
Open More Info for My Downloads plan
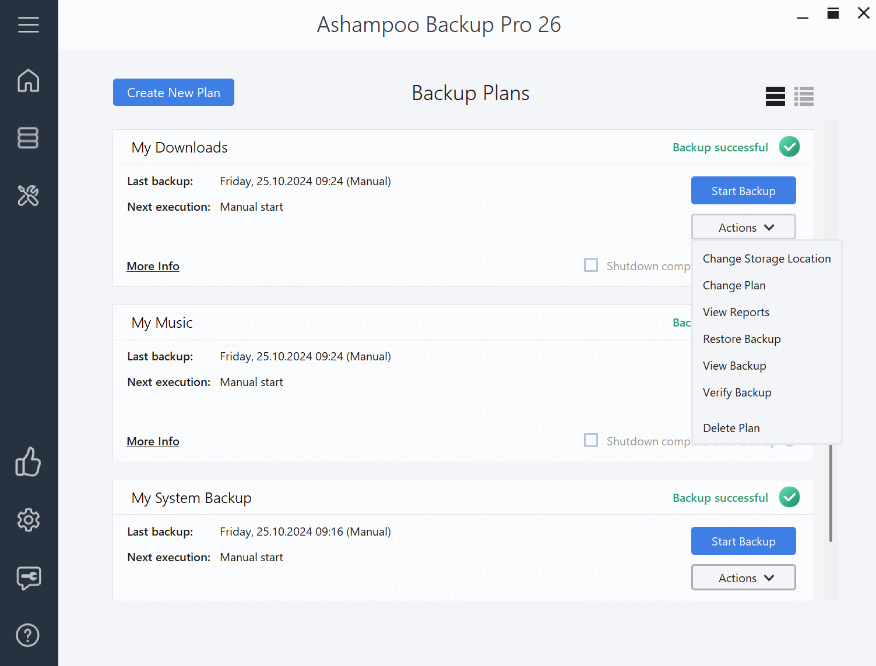pyautogui.click(x=153, y=266)
